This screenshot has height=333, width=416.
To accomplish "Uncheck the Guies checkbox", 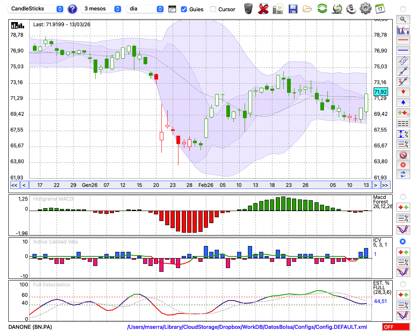I will [184, 9].
